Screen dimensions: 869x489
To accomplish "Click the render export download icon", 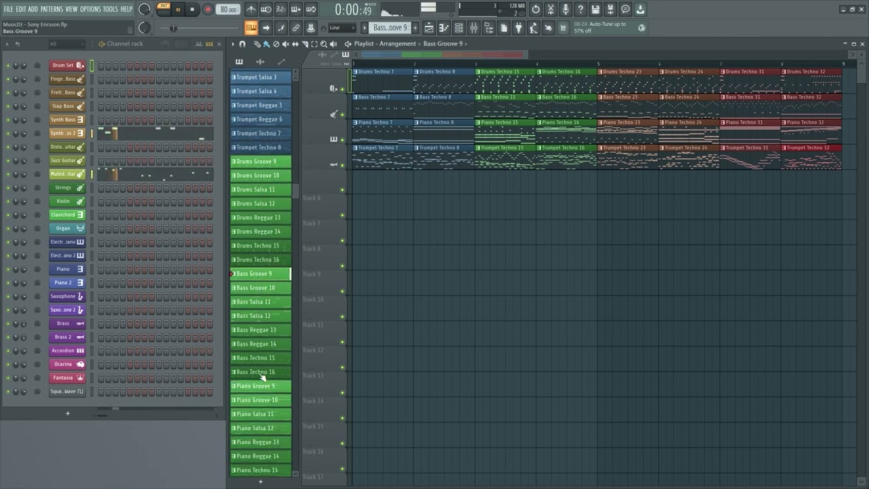I will tap(640, 10).
